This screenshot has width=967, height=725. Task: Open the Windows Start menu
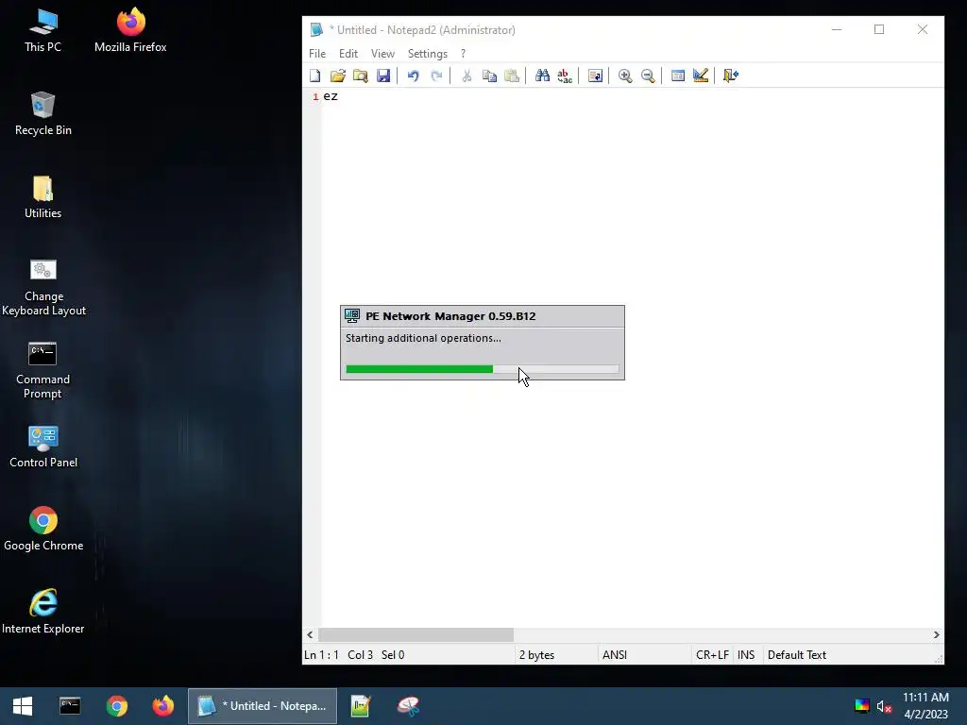[x=23, y=706]
